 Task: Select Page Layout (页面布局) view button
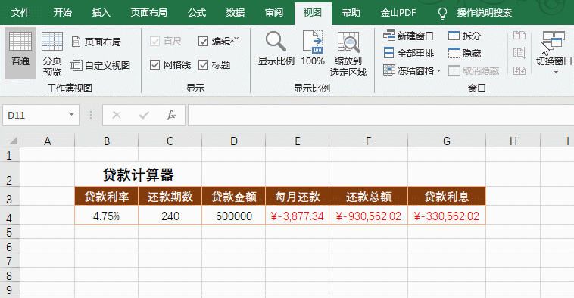pos(96,42)
